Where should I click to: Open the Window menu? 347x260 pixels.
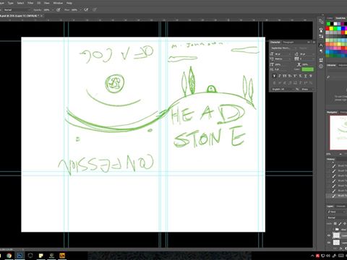tap(58, 3)
